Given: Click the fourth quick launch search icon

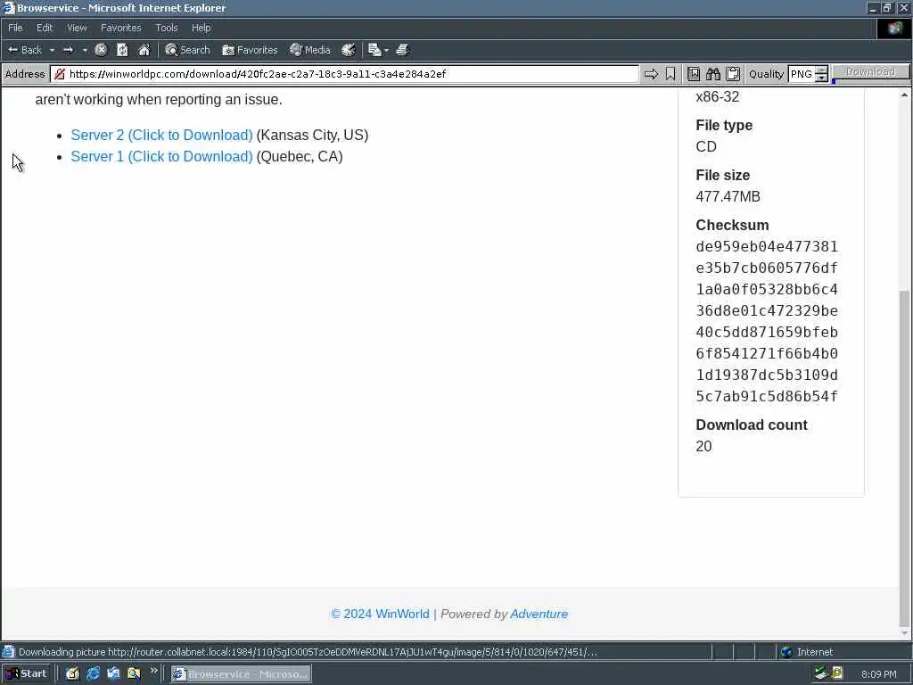Looking at the screenshot, I should click(134, 674).
